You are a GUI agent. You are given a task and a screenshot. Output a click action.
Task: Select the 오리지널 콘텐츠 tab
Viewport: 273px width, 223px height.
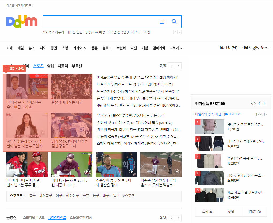34,218
